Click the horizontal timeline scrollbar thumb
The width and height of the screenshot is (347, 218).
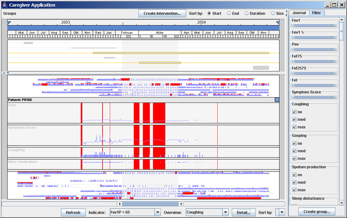click(150, 204)
